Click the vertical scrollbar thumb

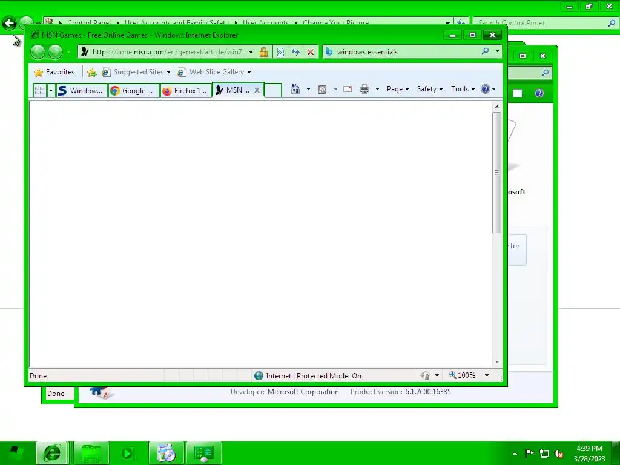[497, 173]
